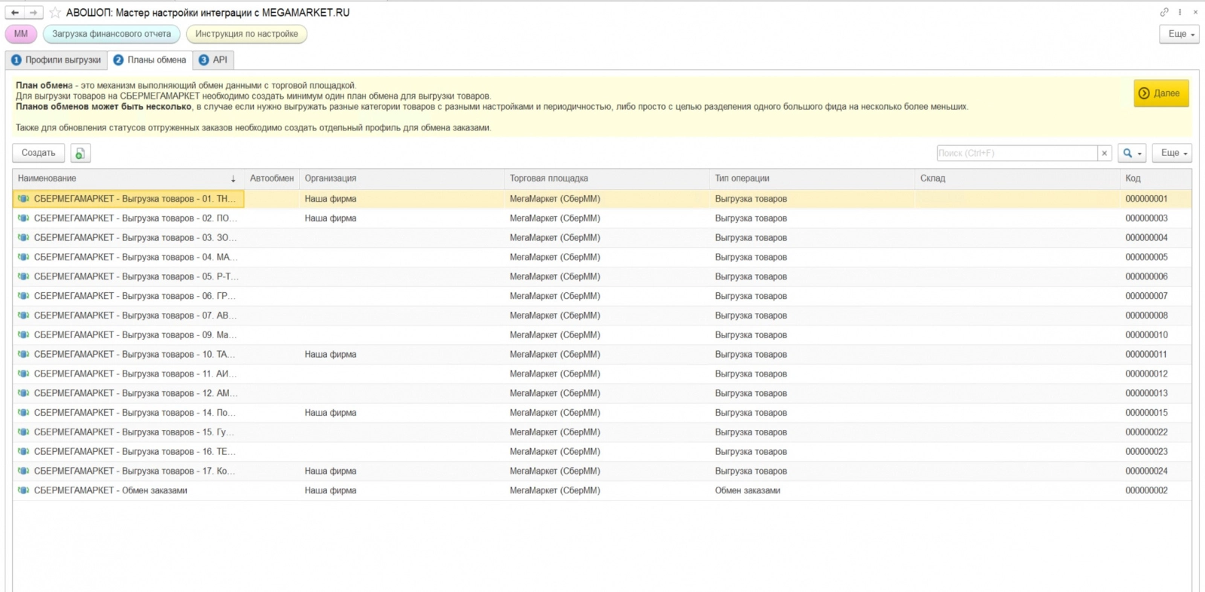Viewport: 1205px width, 592px height.
Task: Click the 'Автообмен' column header
Action: pyautogui.click(x=272, y=179)
